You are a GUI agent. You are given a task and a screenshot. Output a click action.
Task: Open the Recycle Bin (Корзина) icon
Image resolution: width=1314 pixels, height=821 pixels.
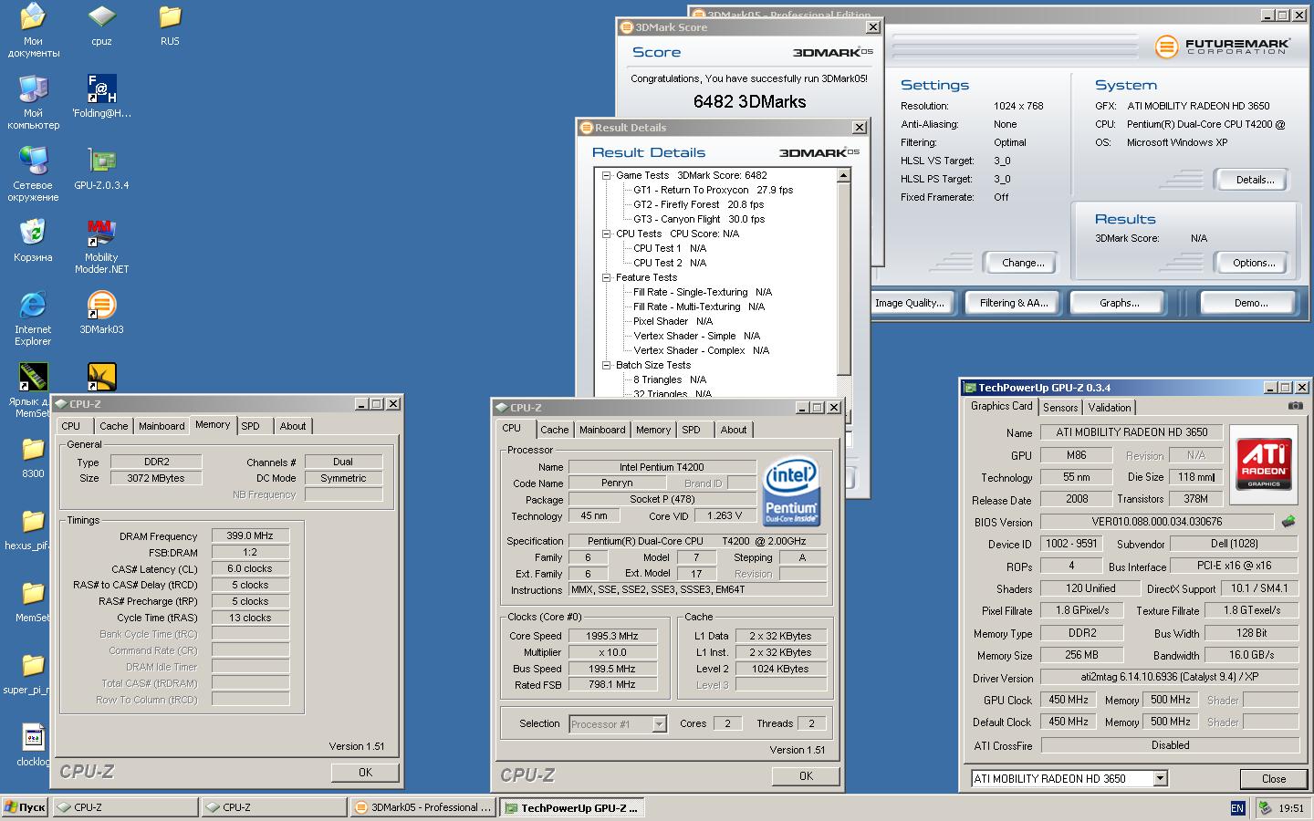[33, 241]
